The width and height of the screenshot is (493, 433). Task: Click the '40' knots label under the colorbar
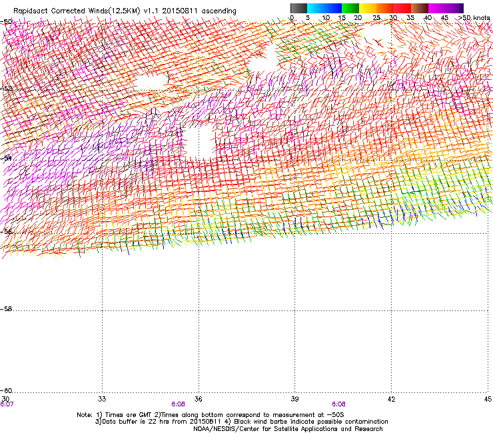428,18
